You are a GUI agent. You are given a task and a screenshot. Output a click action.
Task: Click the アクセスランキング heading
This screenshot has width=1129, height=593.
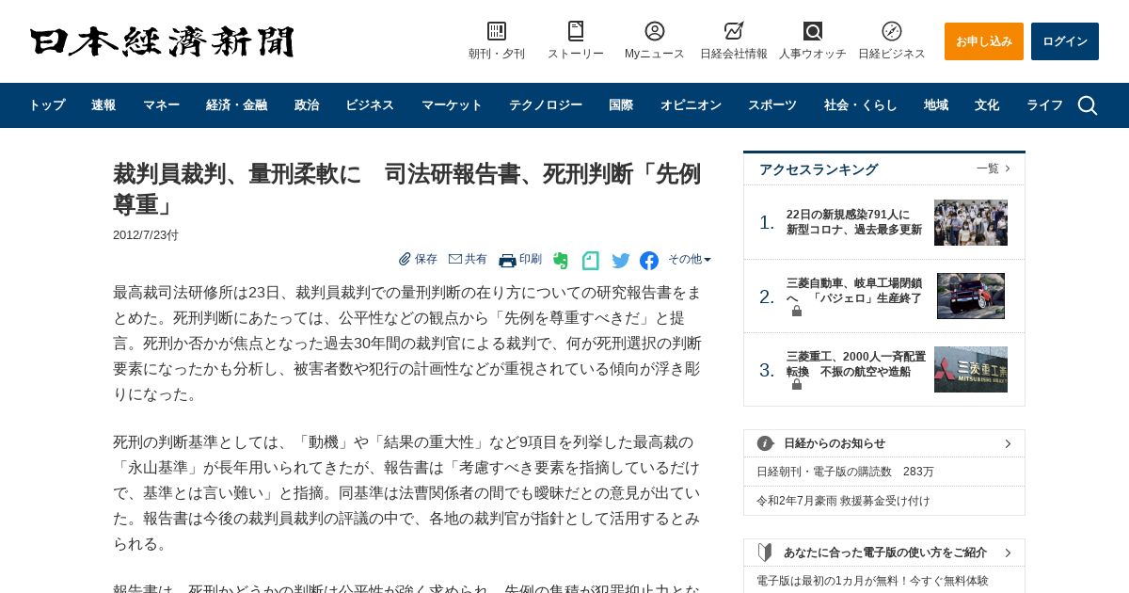tap(819, 169)
